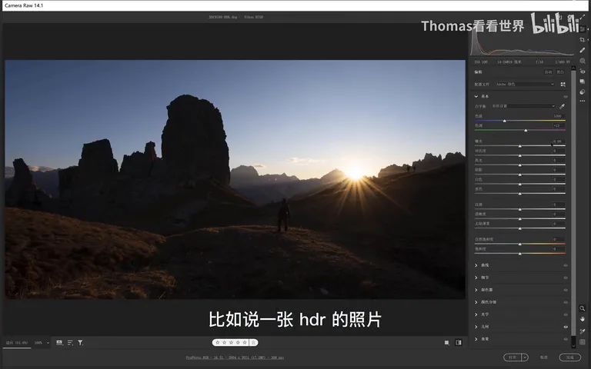Open the filmstrip filter funnel icon
Image resolution: width=591 pixels, height=369 pixels.
(x=80, y=343)
